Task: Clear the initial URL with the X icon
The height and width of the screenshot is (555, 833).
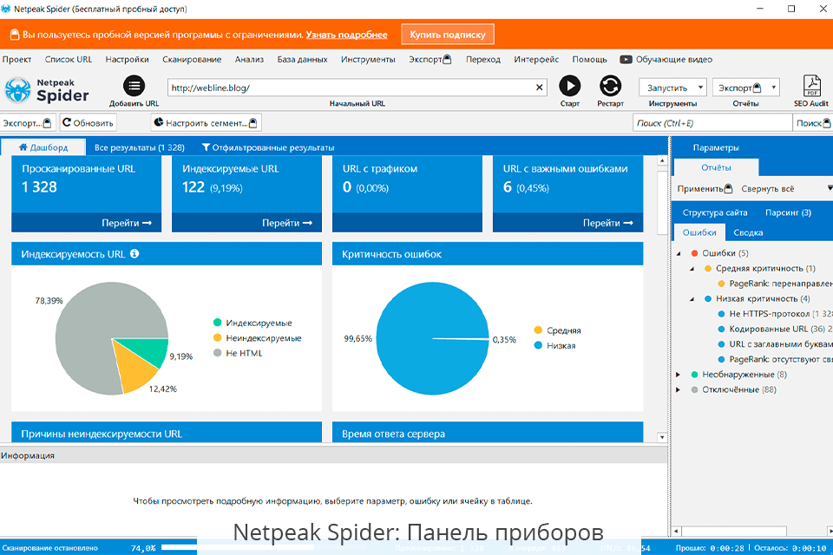Action: pyautogui.click(x=539, y=87)
